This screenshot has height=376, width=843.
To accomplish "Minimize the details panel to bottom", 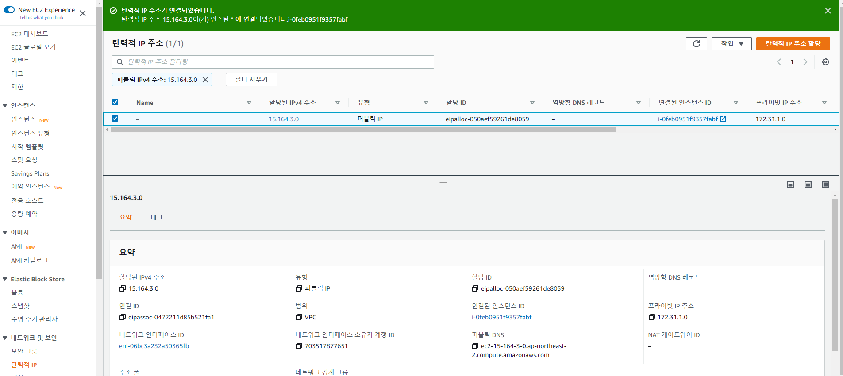I will pyautogui.click(x=790, y=184).
